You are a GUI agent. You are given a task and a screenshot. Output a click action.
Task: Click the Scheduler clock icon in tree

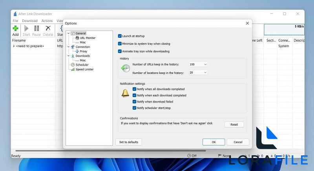(x=73, y=65)
